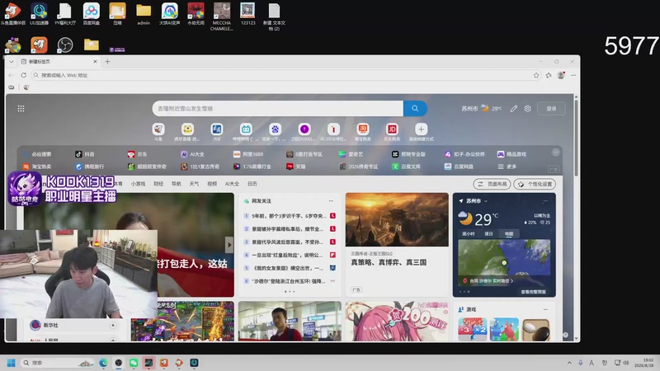Focus the browser address bar
This screenshot has width=660, height=371.
tap(286, 75)
